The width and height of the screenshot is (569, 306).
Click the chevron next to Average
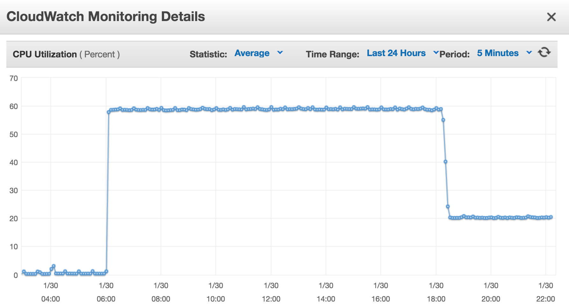(280, 53)
